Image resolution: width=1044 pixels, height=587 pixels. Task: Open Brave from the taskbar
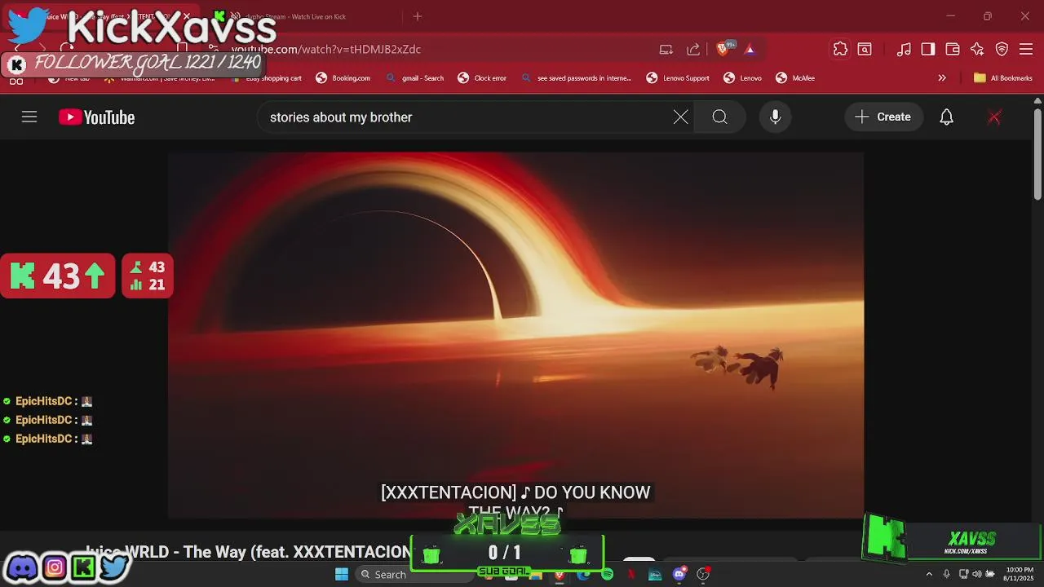click(560, 575)
